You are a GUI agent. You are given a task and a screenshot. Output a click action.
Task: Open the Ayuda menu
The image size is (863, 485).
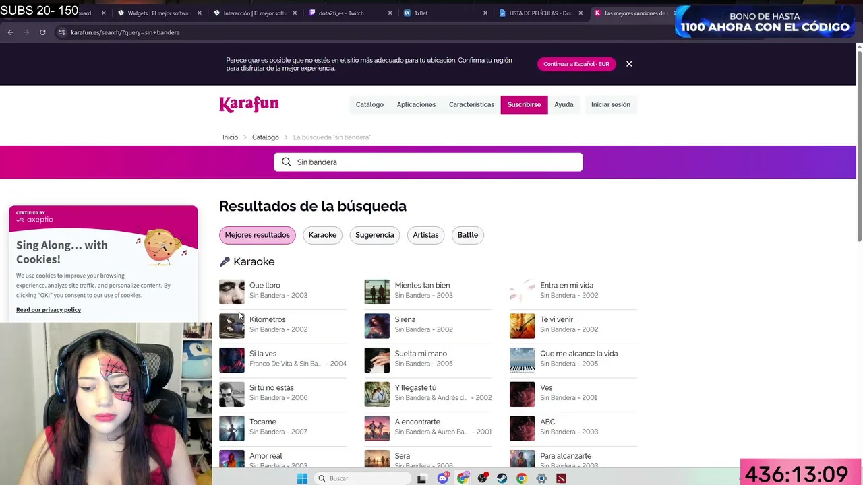click(564, 104)
